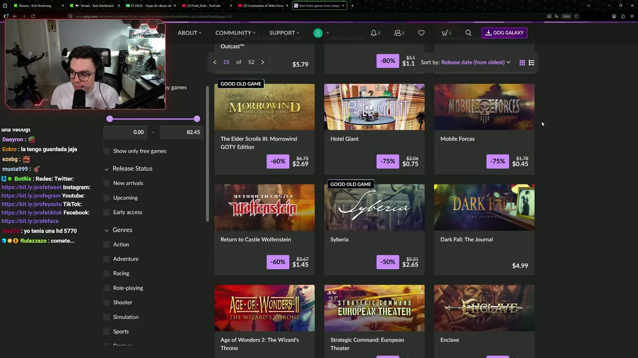Switch to grid view layout

click(x=522, y=63)
